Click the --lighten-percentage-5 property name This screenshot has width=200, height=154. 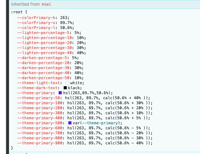43,33
